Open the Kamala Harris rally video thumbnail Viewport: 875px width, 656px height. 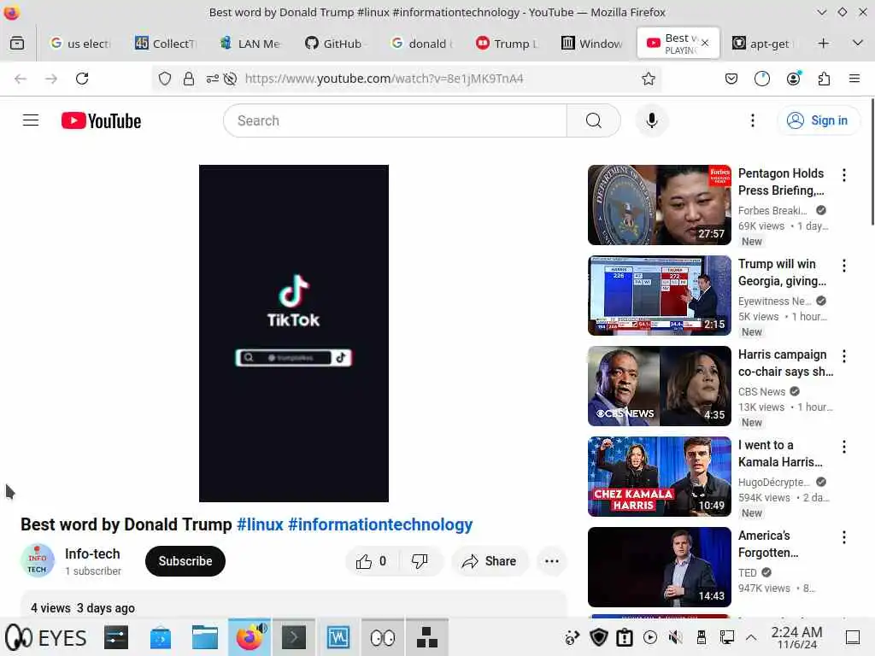[x=659, y=477]
